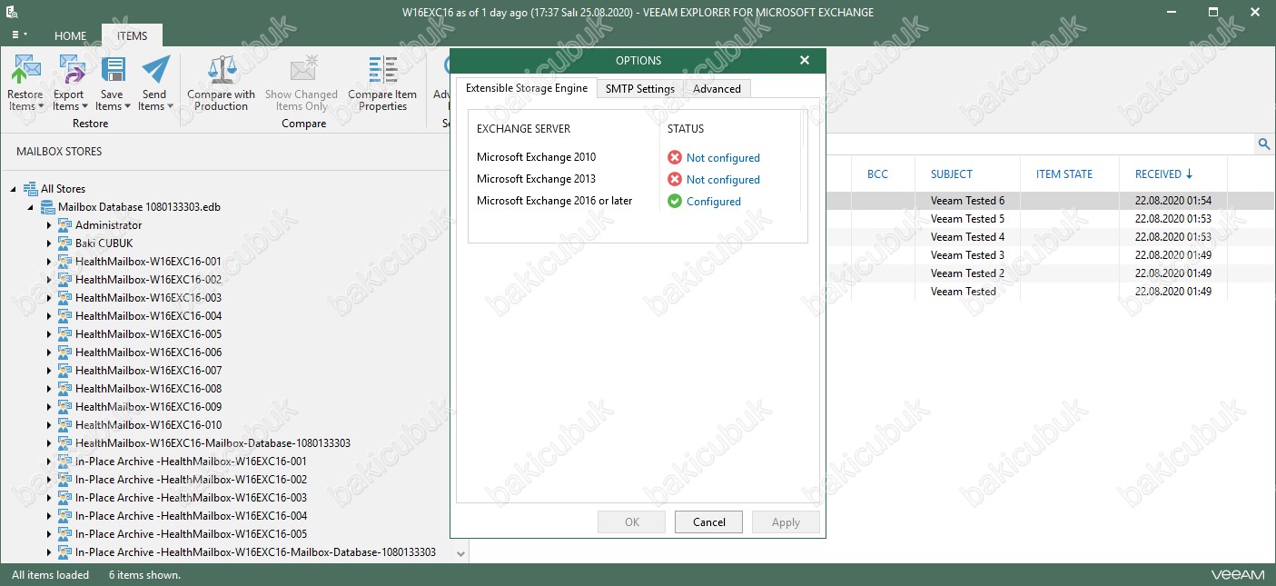
Task: Click the HealthMailbox-W16EXC16-001 mailbox icon
Action: [x=64, y=262]
